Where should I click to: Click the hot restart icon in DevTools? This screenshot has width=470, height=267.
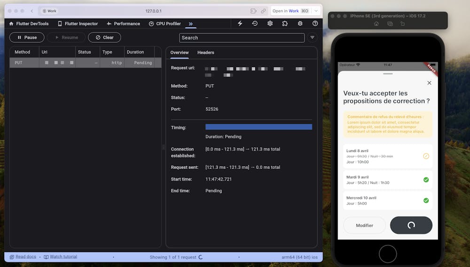pos(255,23)
